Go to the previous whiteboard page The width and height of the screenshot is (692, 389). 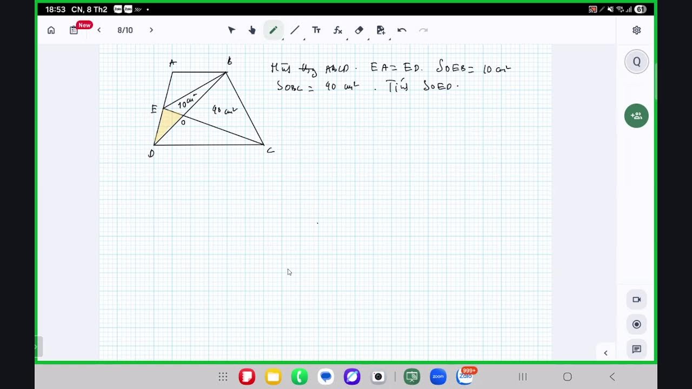(x=99, y=30)
